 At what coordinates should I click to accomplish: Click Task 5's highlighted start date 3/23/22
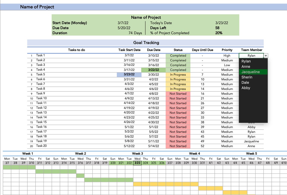[x=129, y=74]
